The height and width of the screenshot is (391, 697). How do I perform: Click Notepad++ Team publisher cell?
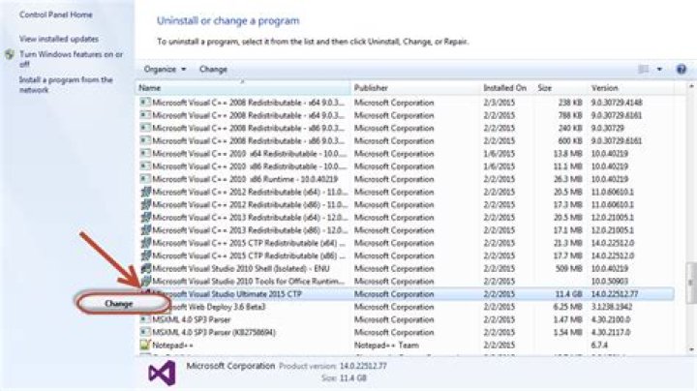386,345
